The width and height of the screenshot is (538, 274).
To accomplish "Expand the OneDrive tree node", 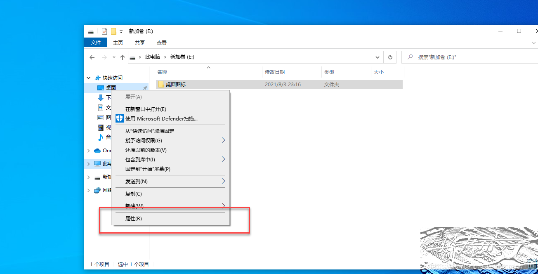I will click(89, 151).
